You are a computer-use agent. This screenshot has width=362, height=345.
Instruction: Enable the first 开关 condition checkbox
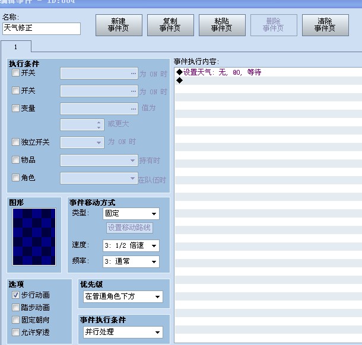click(15, 73)
